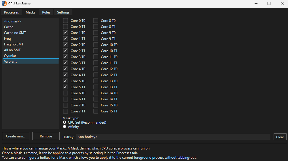Viewport: 288px width, 161px height.
Task: Untick Core 3 T1
Action: 65,63
